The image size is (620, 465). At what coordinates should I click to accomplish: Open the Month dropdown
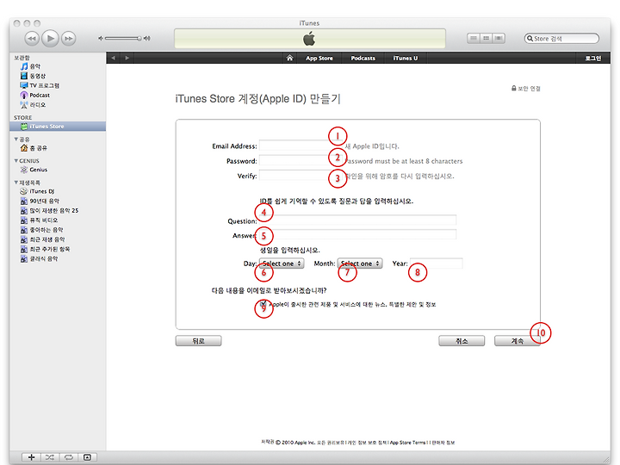coord(360,263)
